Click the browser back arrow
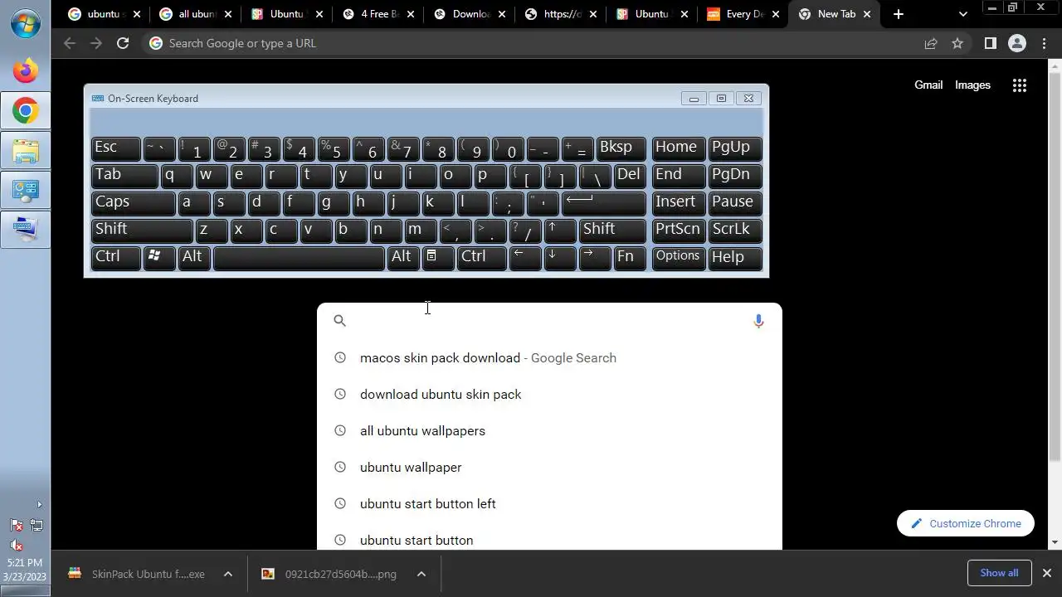 (70, 43)
